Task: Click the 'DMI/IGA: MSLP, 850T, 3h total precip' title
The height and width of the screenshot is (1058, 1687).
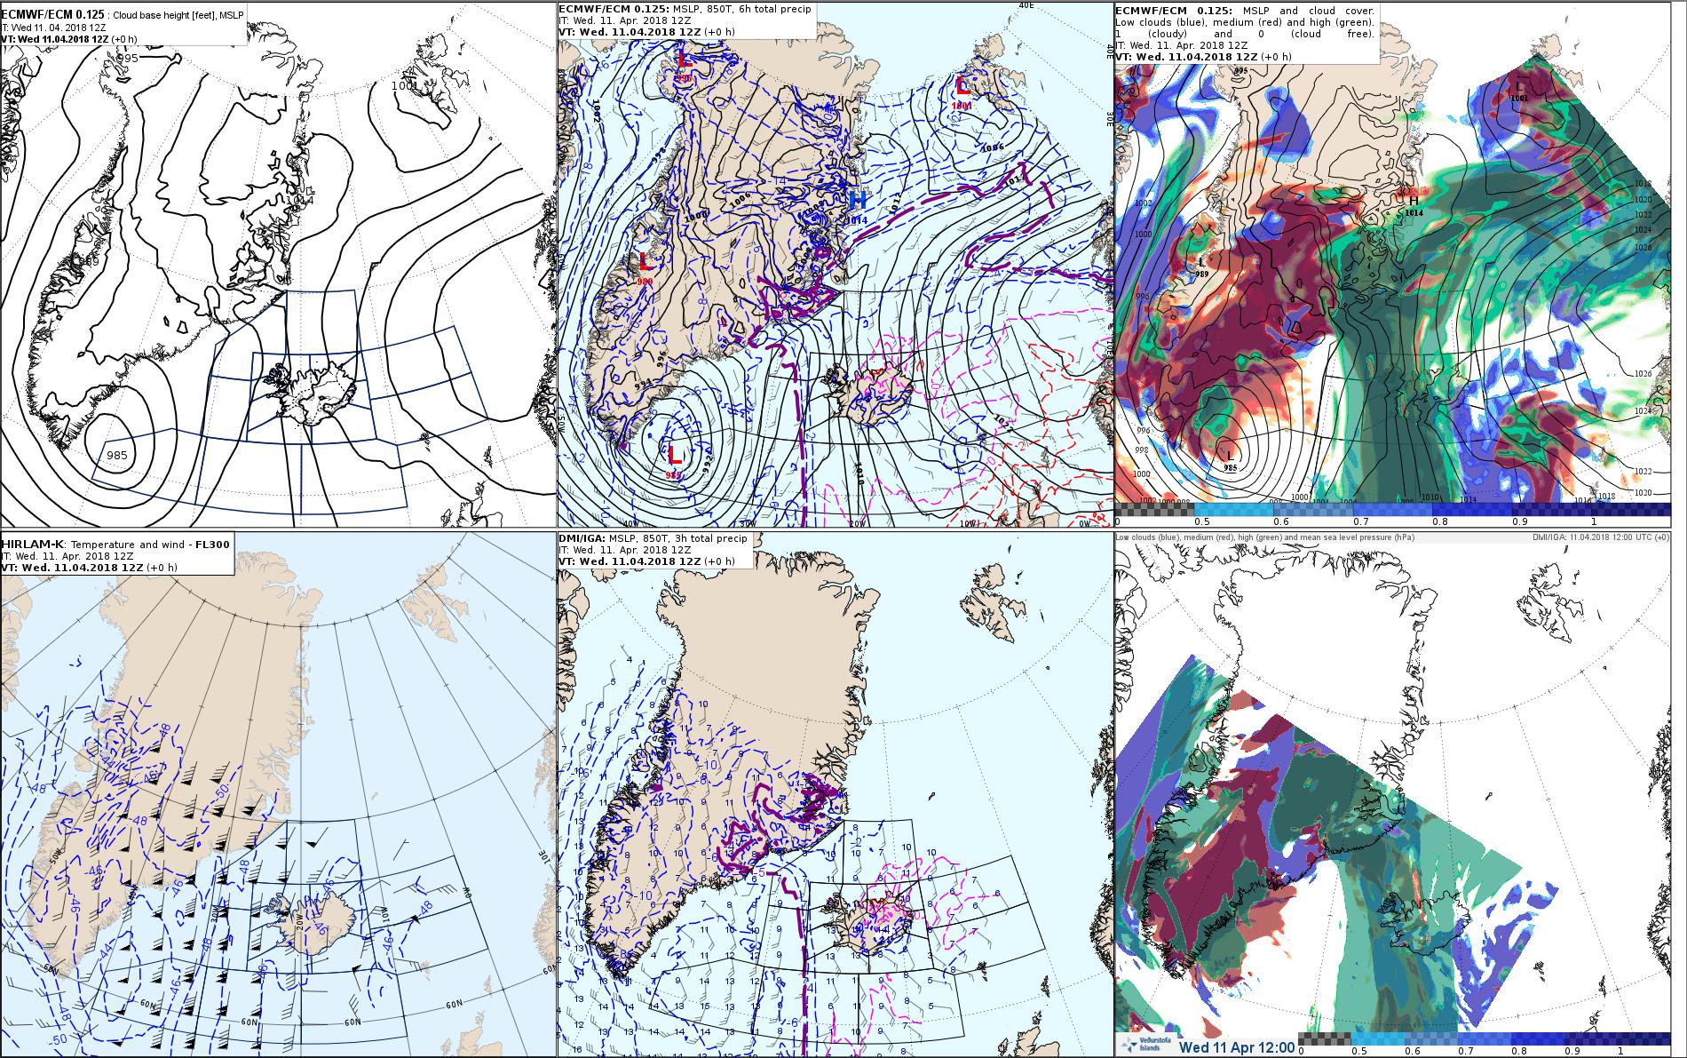Action: [x=652, y=538]
